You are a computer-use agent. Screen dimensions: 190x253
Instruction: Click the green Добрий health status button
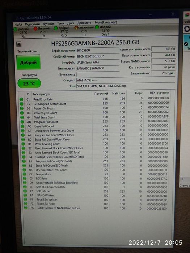pos(29,62)
